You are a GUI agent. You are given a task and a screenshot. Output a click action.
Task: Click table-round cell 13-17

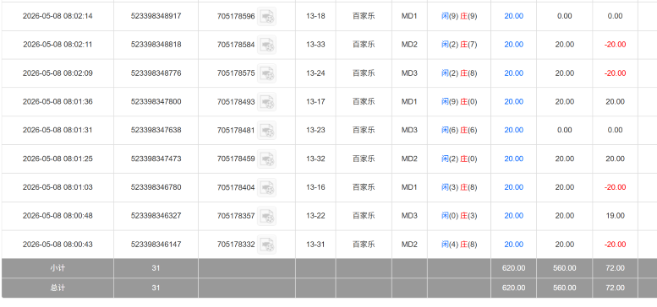[315, 101]
